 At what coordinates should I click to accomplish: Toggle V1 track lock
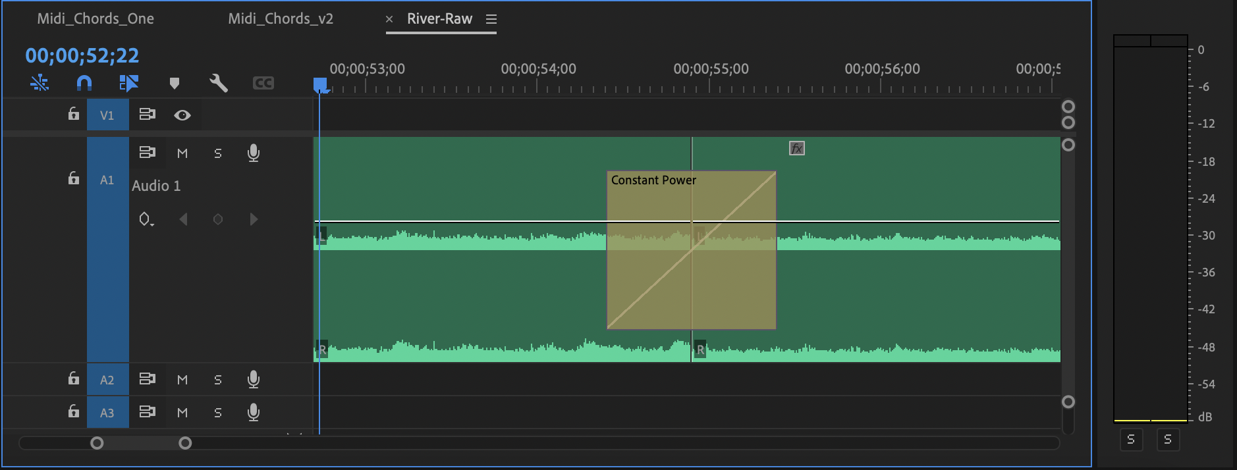coord(74,114)
